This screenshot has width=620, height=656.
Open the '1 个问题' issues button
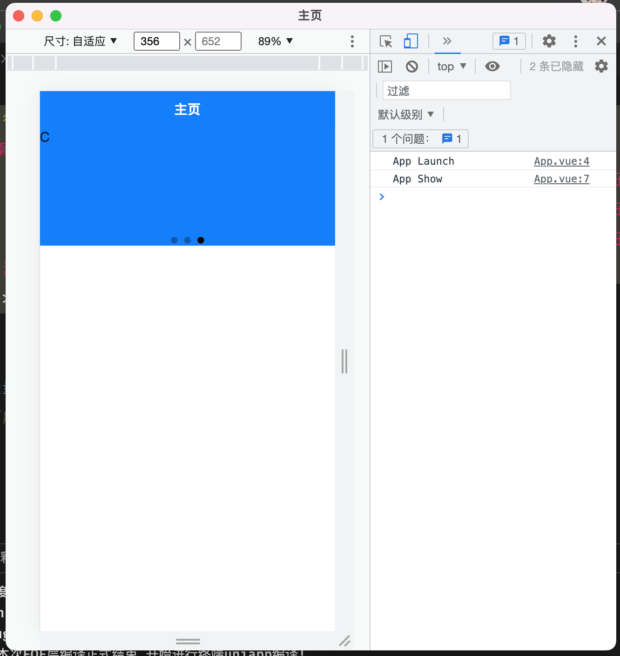(x=421, y=139)
